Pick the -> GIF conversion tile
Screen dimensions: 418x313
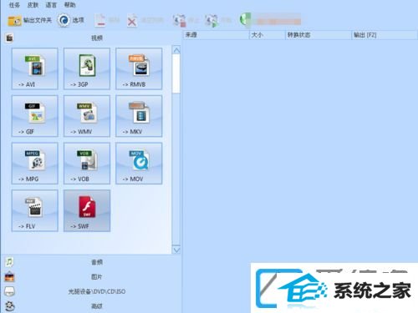pyautogui.click(x=35, y=116)
